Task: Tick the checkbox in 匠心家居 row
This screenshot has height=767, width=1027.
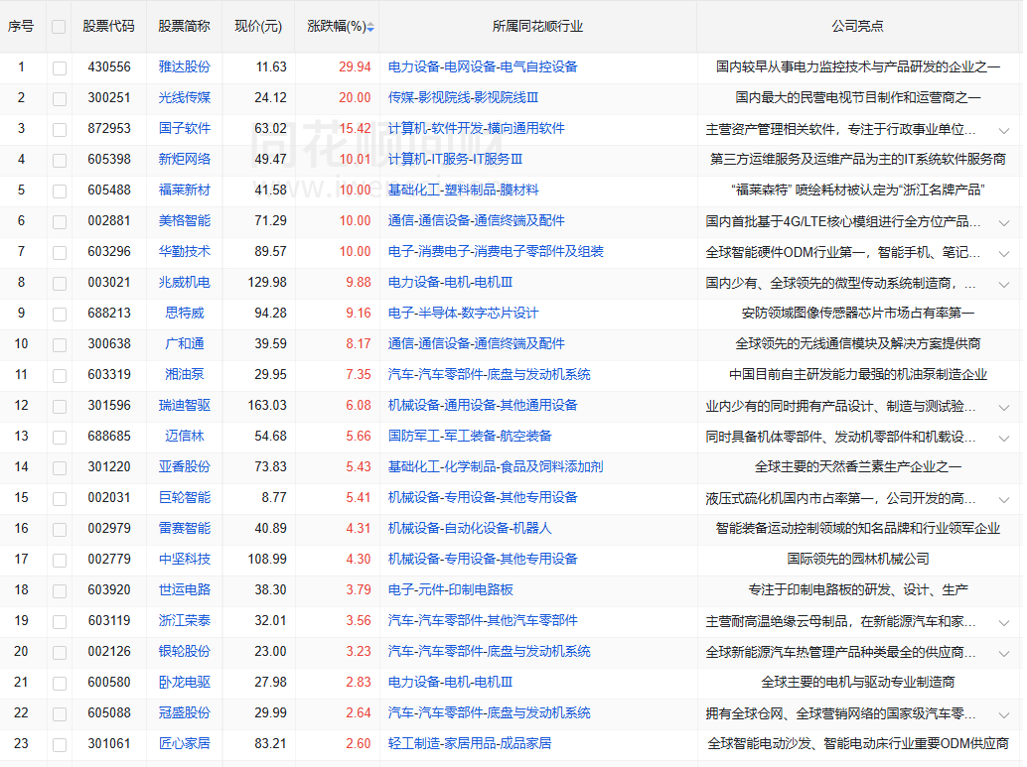Action: click(x=59, y=745)
